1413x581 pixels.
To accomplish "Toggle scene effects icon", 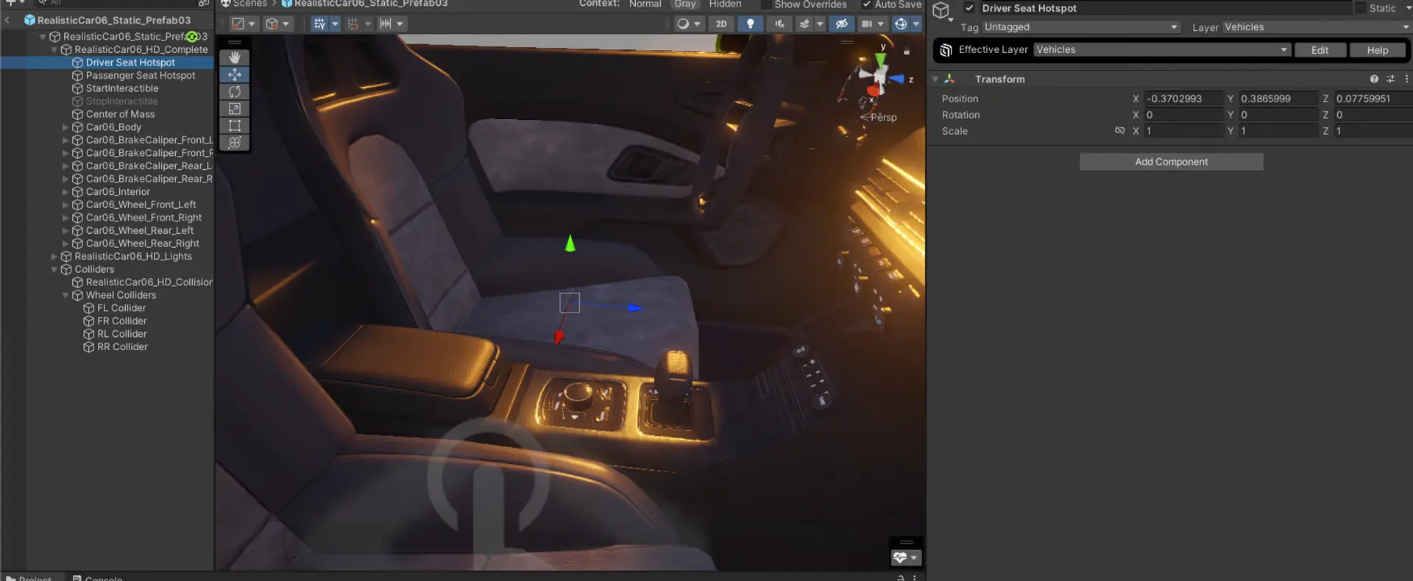I will click(x=804, y=24).
